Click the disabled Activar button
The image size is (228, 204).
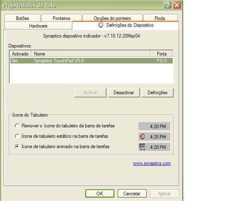pyautogui.click(x=90, y=93)
